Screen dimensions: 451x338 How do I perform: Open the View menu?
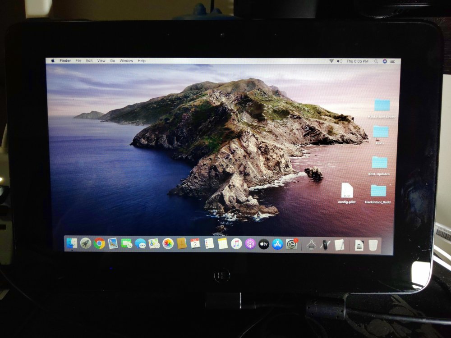[101, 61]
